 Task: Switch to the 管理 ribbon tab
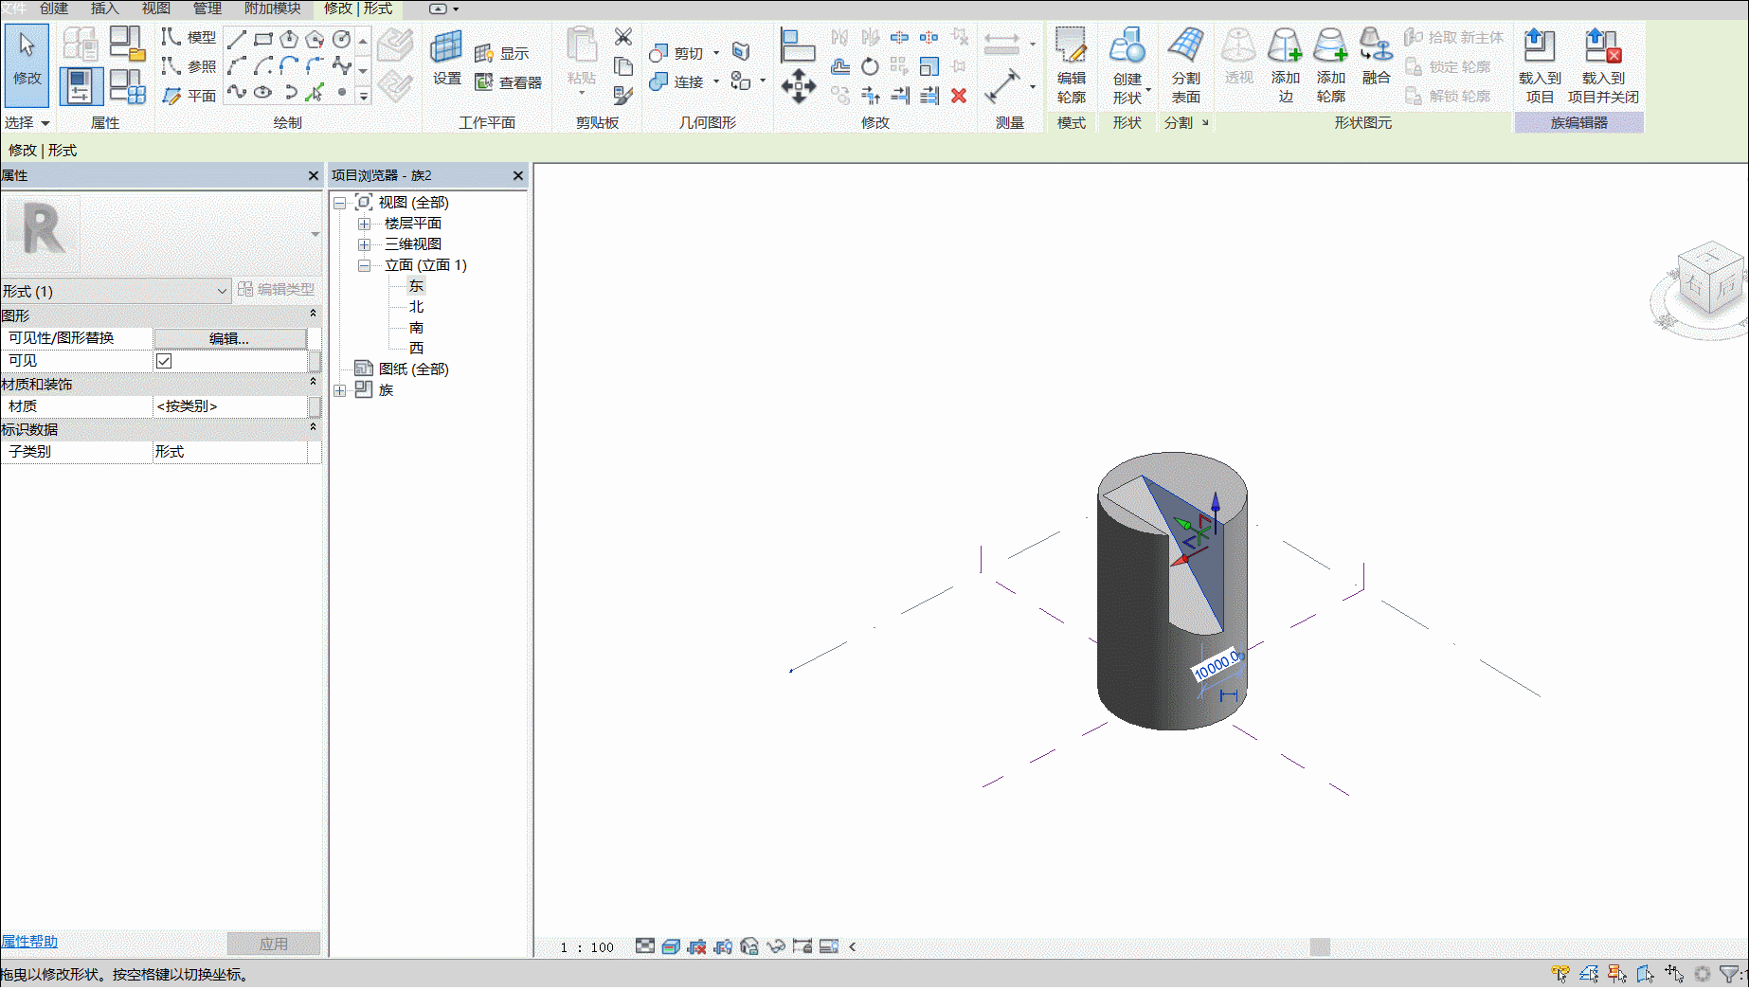pyautogui.click(x=207, y=9)
